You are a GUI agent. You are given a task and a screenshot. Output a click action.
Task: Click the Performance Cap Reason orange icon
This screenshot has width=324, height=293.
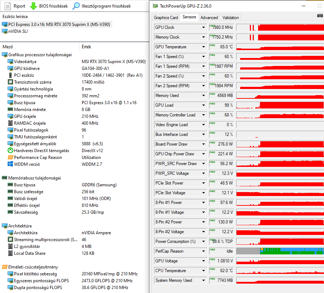pyautogui.click(x=10, y=157)
